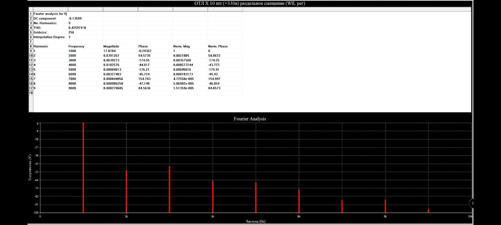Click the Напряжение (V) axis label

[30, 168]
